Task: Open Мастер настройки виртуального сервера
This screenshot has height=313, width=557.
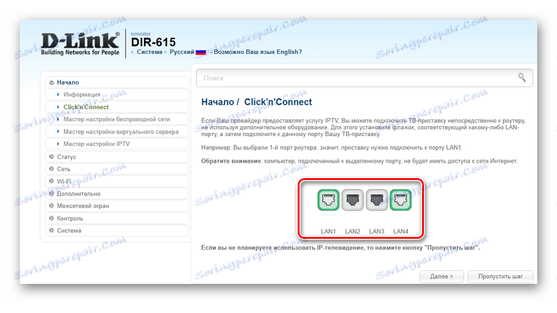Action: (x=117, y=132)
